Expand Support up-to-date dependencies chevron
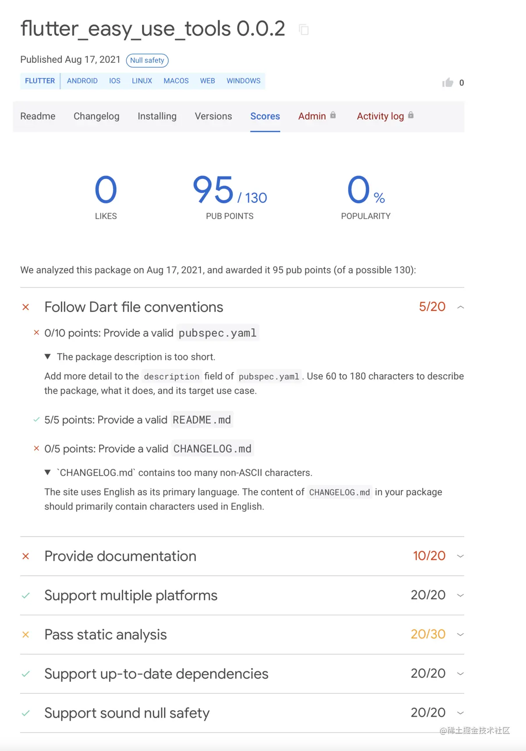The image size is (526, 751). click(460, 673)
